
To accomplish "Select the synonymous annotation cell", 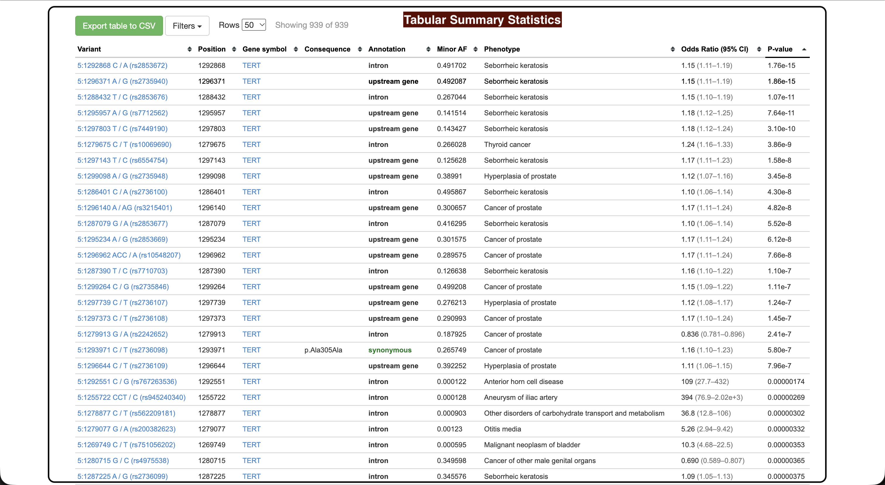I will [x=390, y=350].
